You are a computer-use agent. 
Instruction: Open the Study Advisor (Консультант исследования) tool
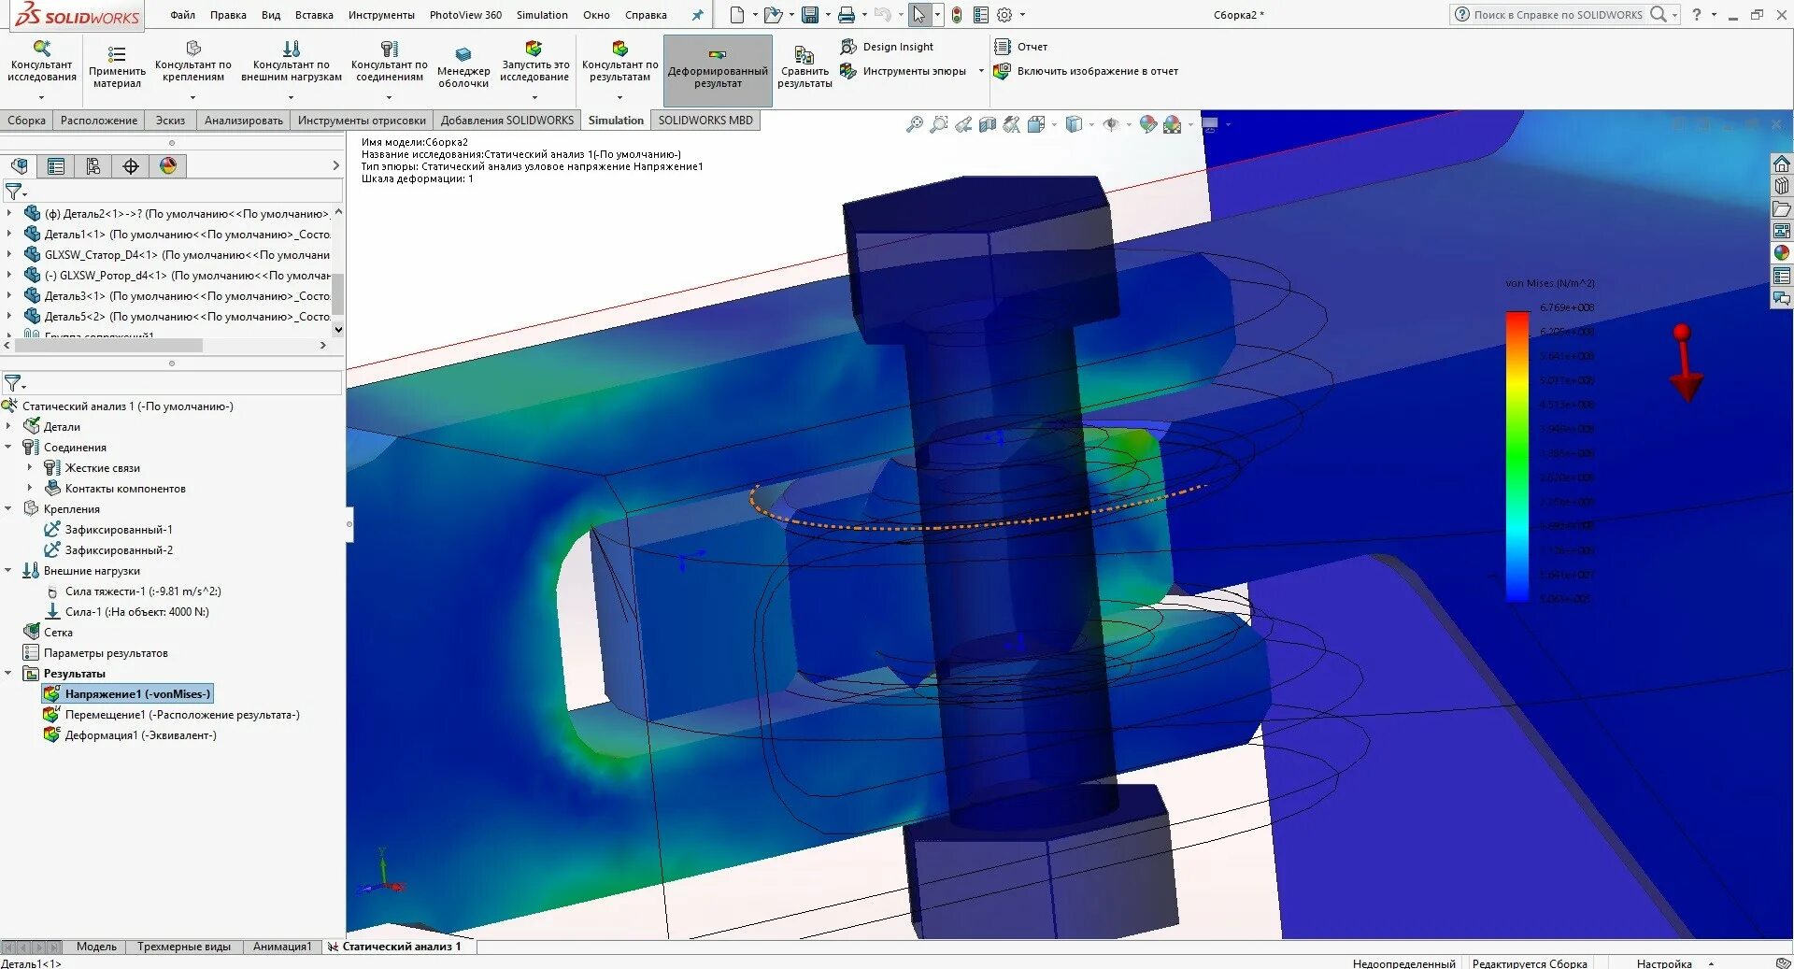(x=41, y=62)
